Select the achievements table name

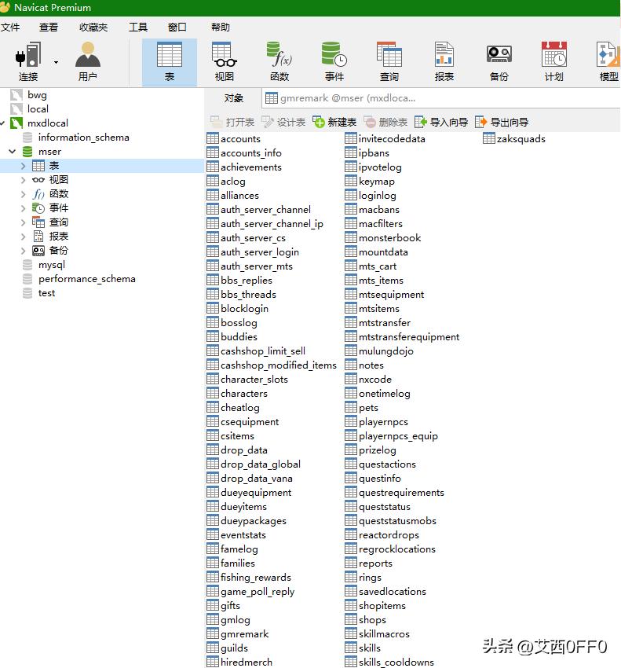251,167
